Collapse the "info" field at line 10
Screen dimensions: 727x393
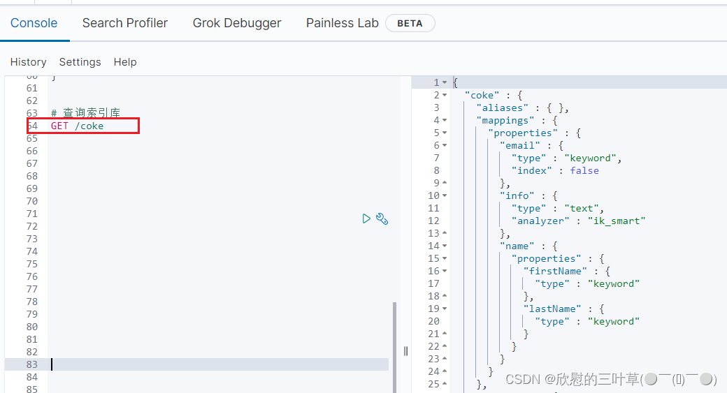445,195
